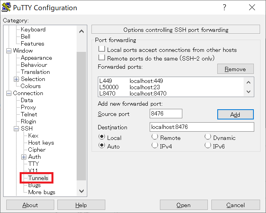Open the Appearance category
Screen dimensions: 266x213
[x=36, y=58]
